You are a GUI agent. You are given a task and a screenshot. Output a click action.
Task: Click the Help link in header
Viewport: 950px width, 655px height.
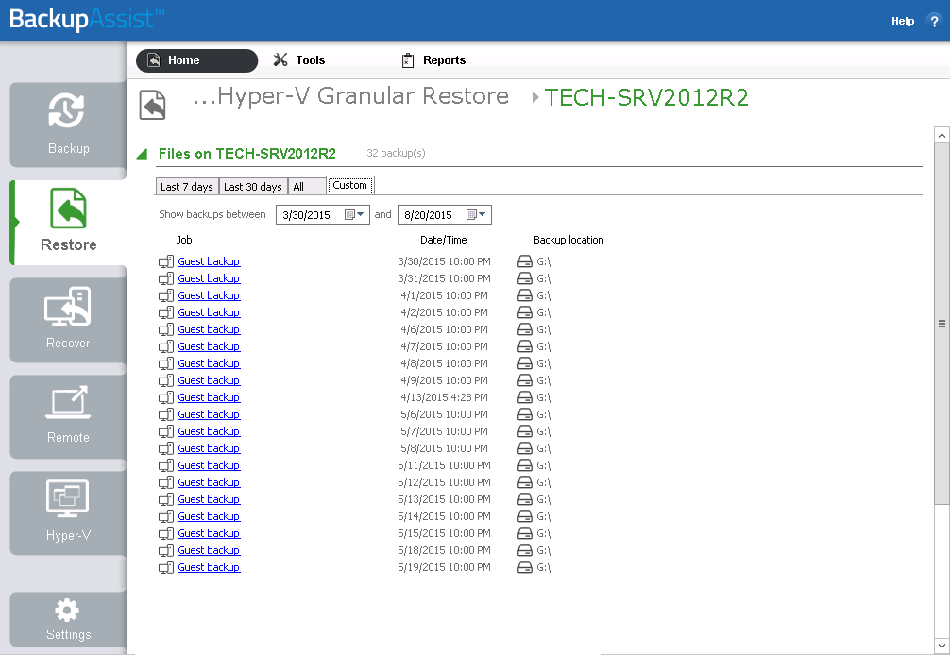pyautogui.click(x=902, y=21)
